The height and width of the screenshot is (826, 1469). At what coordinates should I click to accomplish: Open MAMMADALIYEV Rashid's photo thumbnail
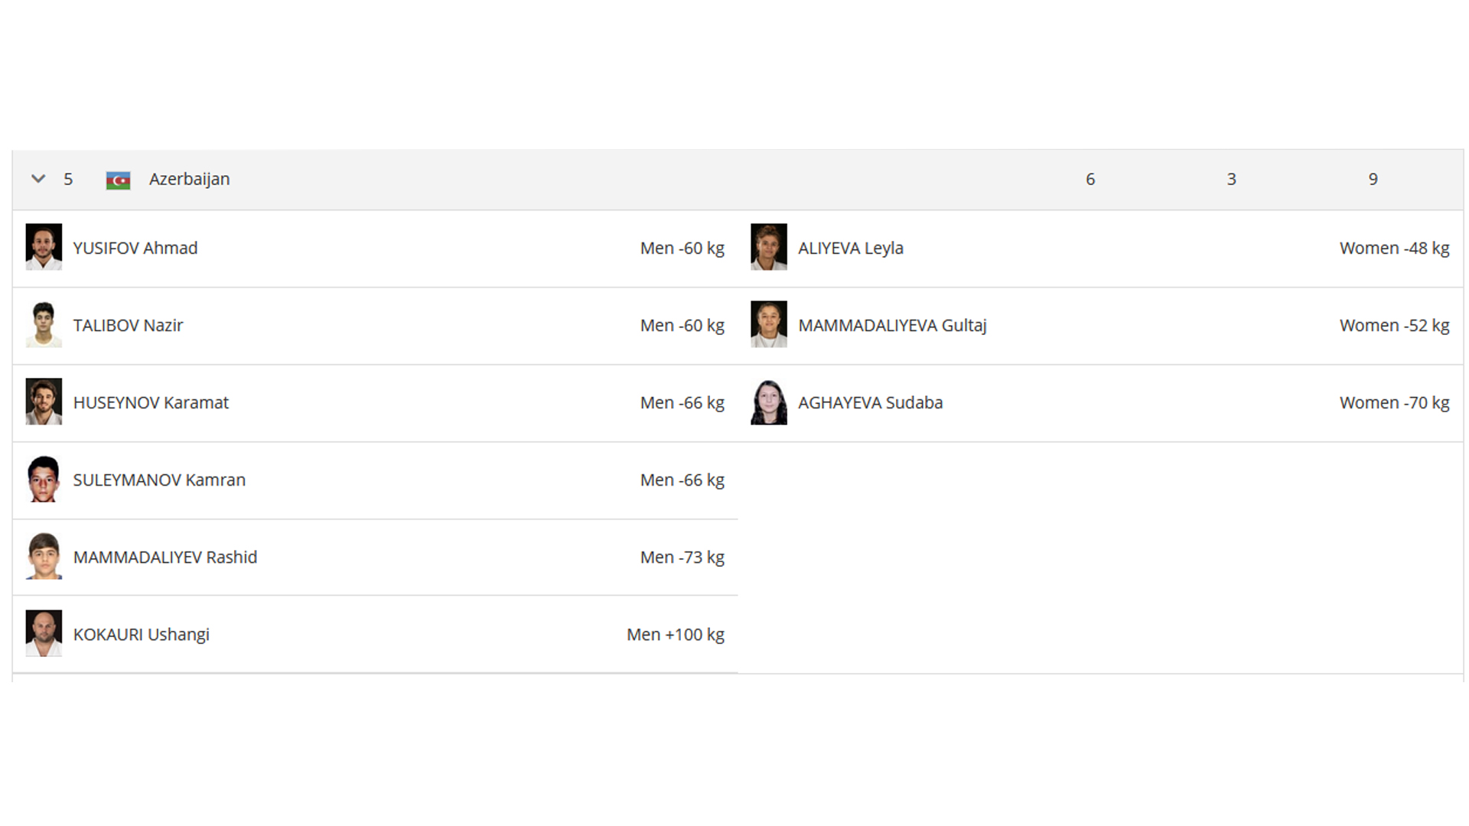click(x=44, y=556)
